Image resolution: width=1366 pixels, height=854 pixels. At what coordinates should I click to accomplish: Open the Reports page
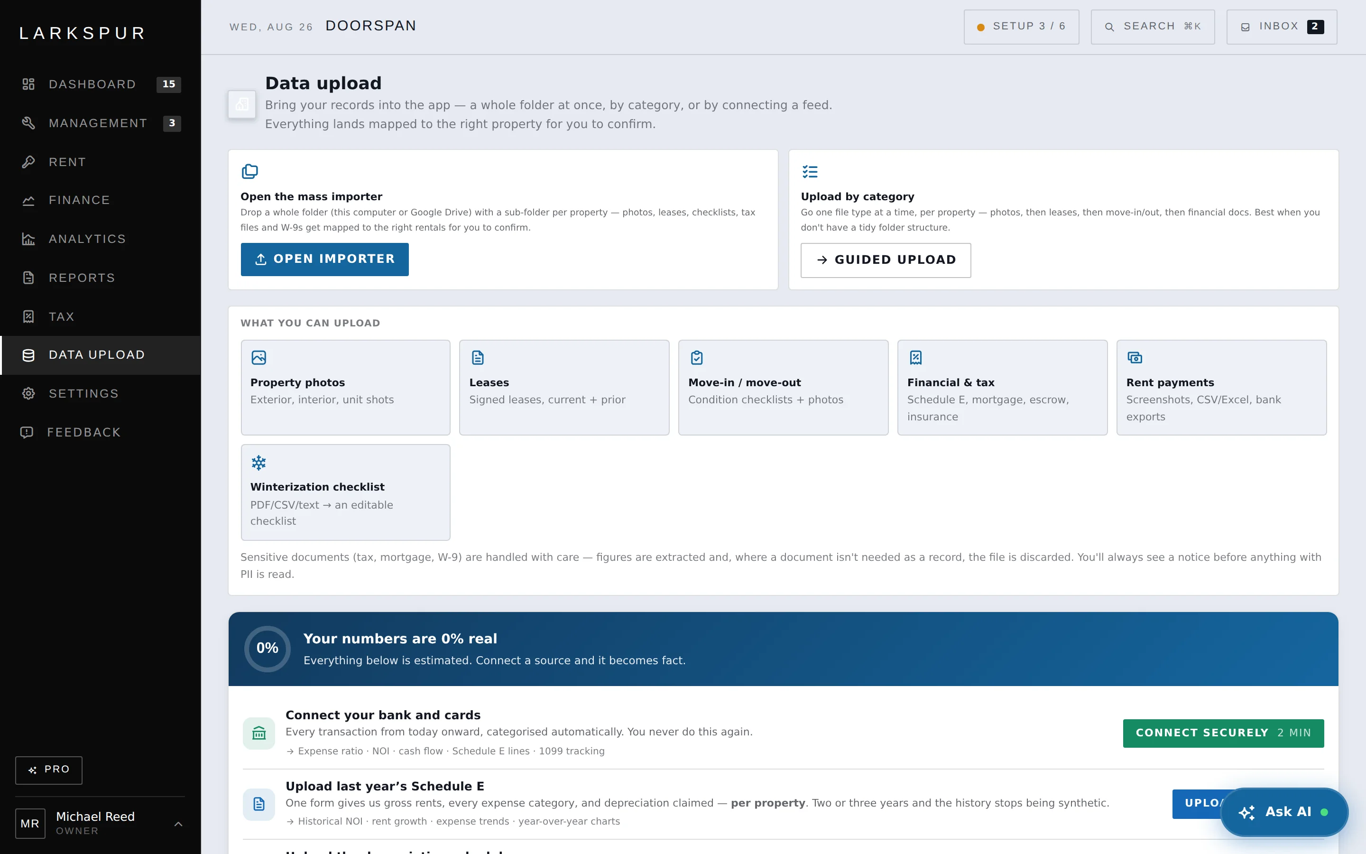click(101, 278)
